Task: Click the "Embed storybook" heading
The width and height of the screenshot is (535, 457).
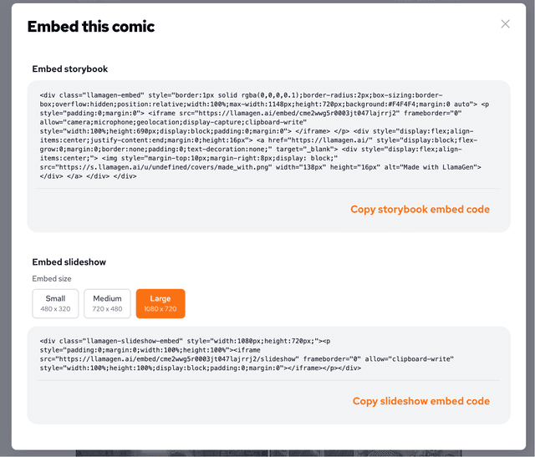Action: tap(70, 69)
